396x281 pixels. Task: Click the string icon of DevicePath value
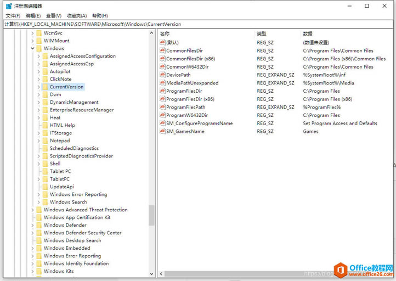pyautogui.click(x=162, y=75)
